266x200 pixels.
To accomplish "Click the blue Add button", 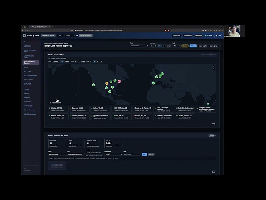I will click(144, 154).
